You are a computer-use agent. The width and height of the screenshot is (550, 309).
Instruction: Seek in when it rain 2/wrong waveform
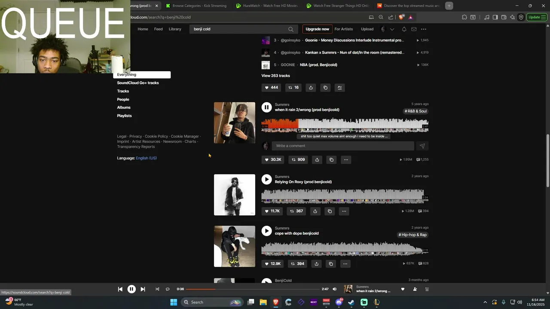click(345, 125)
